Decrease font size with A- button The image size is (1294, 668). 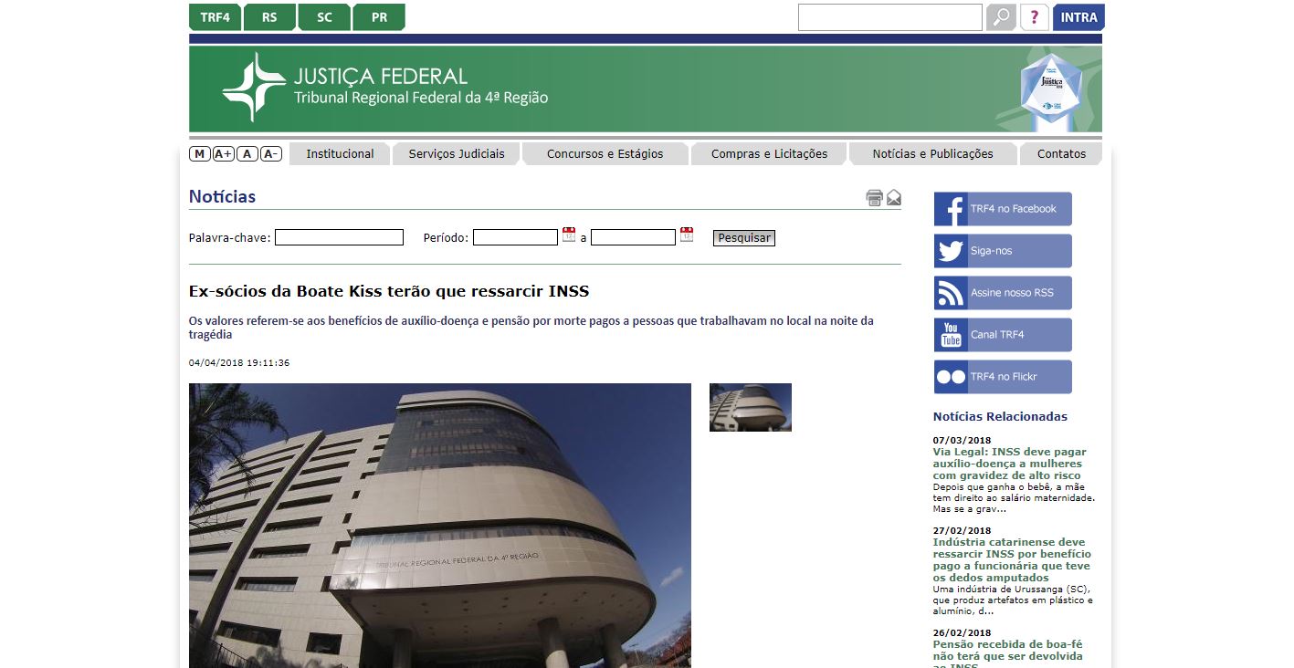pyautogui.click(x=271, y=153)
